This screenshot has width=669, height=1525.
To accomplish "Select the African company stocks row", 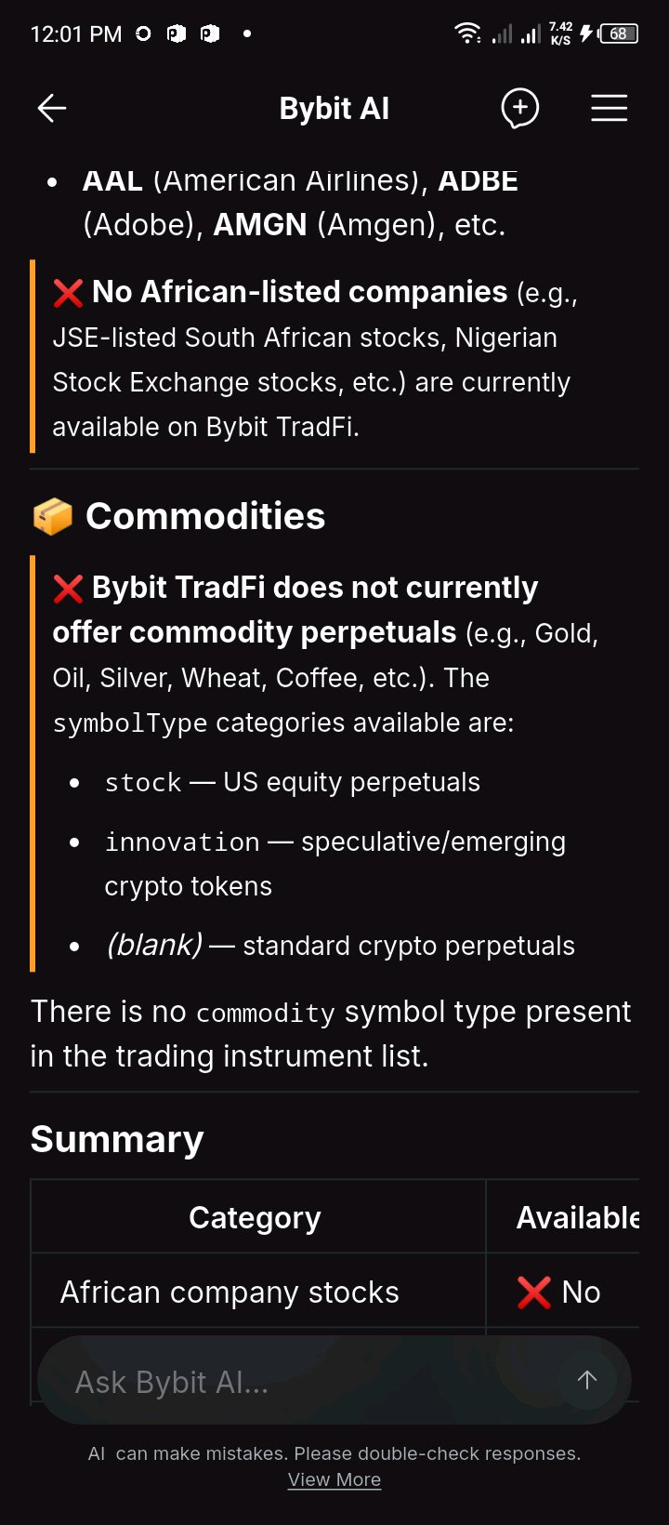I will (x=334, y=1292).
